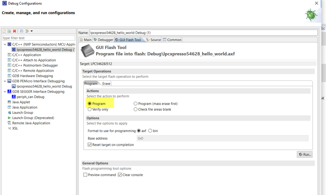Viewport: 326px width, 195px height.
Task: Switch to the Debugger tab
Action: coord(103,40)
